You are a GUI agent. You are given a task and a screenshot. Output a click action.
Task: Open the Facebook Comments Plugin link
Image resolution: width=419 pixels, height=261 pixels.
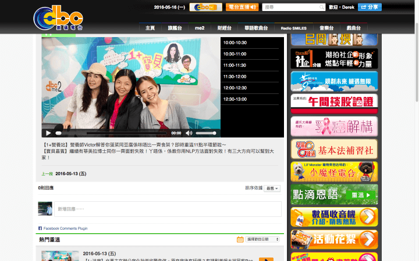point(65,229)
